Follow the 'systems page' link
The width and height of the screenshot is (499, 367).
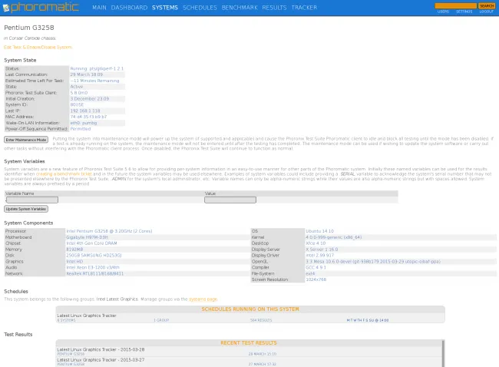203,299
